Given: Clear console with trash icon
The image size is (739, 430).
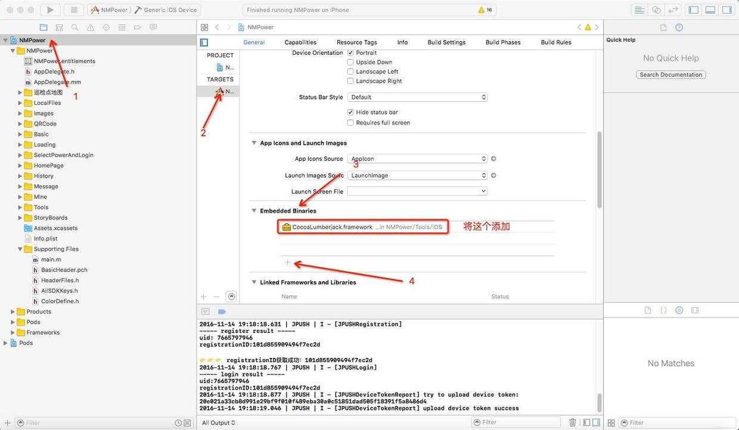Looking at the screenshot, I should (573, 422).
